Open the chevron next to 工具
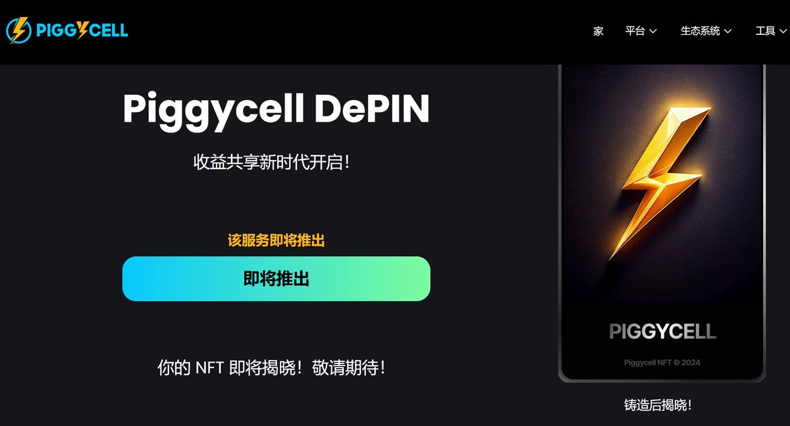790x426 pixels. 782,32
